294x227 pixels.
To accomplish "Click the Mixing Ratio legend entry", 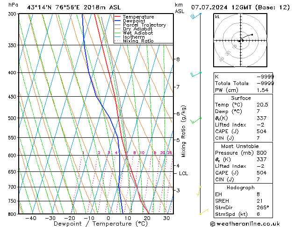I will [x=138, y=42].
